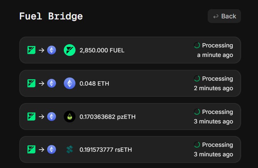Click the pzETH token icon
This screenshot has height=168, width=258.
(x=69, y=116)
